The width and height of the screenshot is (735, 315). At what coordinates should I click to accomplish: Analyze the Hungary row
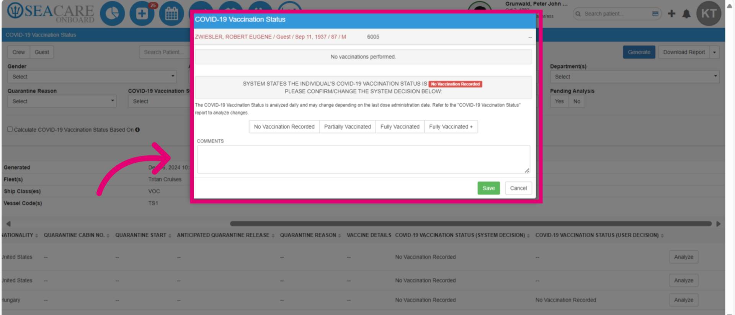point(684,300)
